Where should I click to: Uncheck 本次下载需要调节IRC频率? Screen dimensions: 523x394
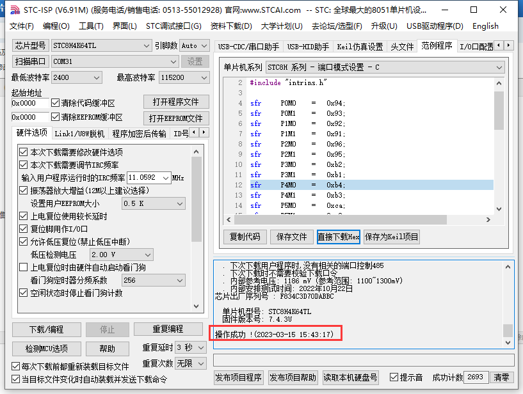tap(23, 165)
